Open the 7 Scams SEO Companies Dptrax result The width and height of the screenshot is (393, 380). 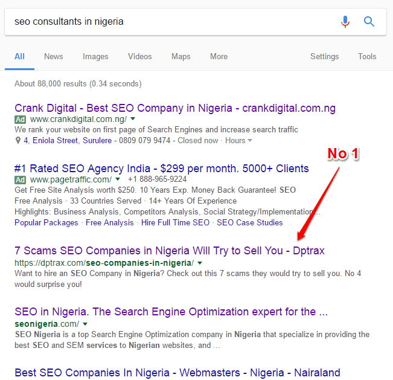click(170, 251)
